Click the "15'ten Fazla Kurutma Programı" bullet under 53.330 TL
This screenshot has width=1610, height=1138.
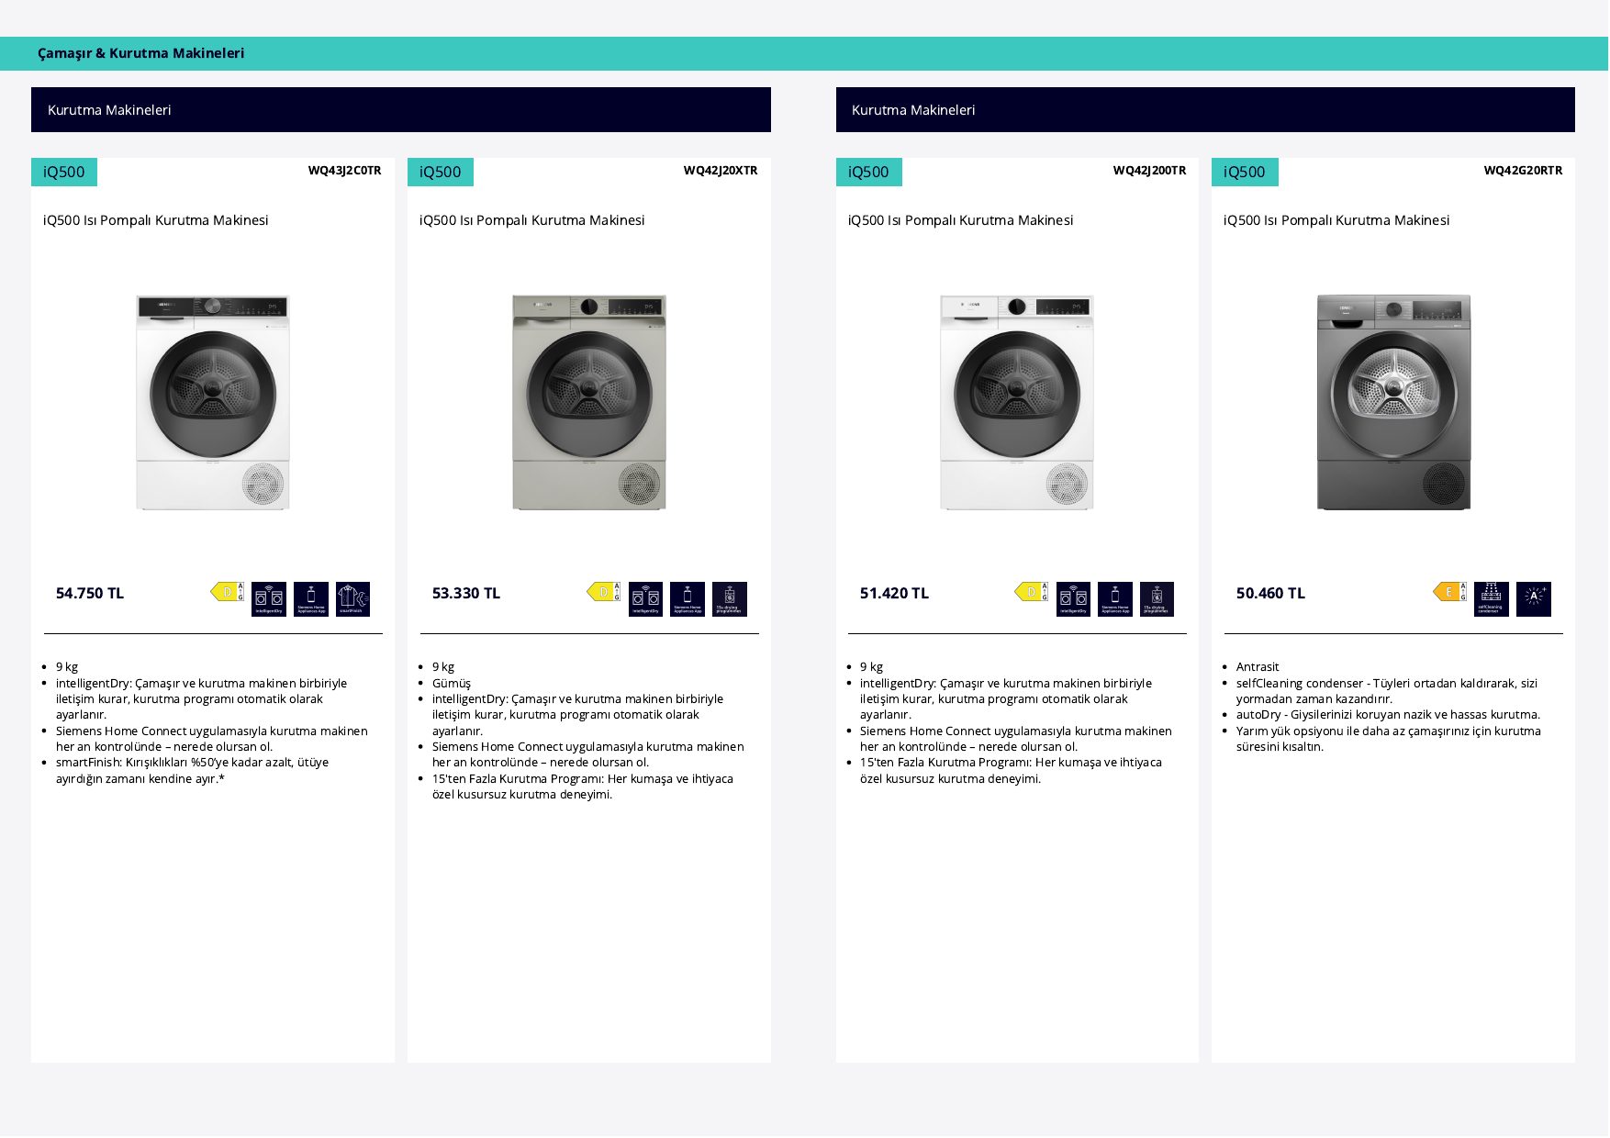point(583,787)
